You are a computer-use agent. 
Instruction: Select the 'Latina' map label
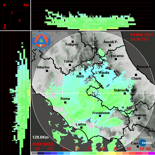coord(81,125)
